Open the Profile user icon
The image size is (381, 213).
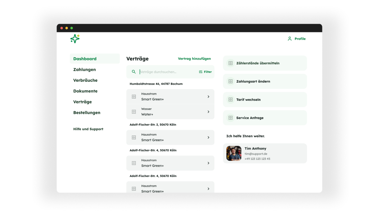tap(290, 39)
